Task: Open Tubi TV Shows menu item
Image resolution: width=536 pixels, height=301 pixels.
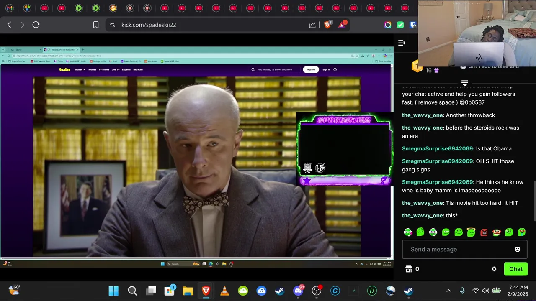Action: point(104,69)
